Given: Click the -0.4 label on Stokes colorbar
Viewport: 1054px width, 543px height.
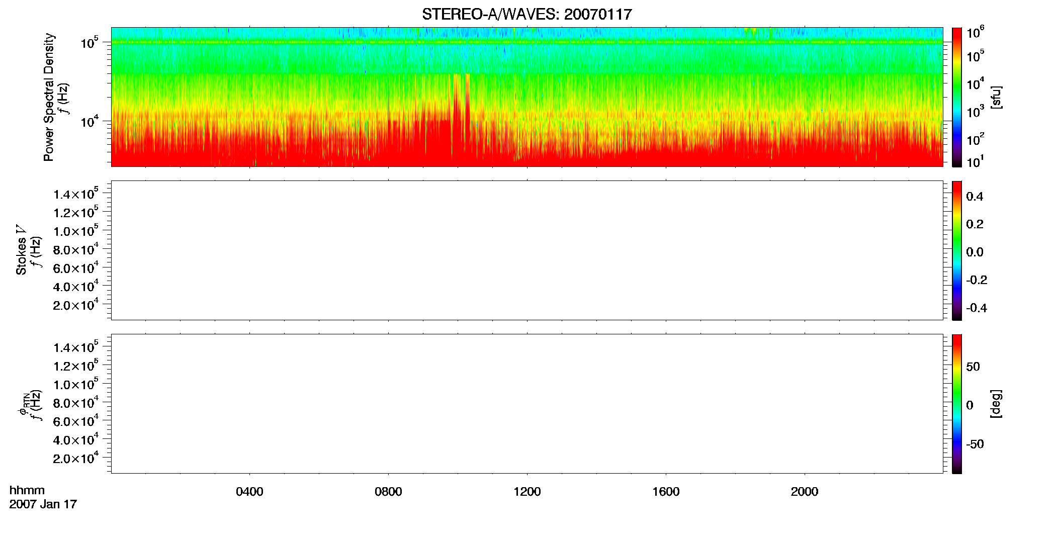Looking at the screenshot, I should (977, 308).
